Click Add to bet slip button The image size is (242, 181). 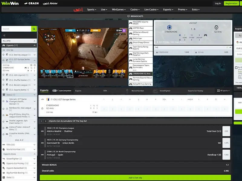(135, 178)
